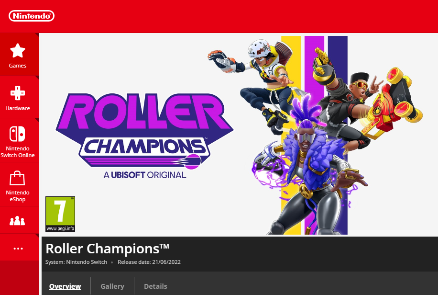Click the three-people community icon
438x295 pixels.
17,221
